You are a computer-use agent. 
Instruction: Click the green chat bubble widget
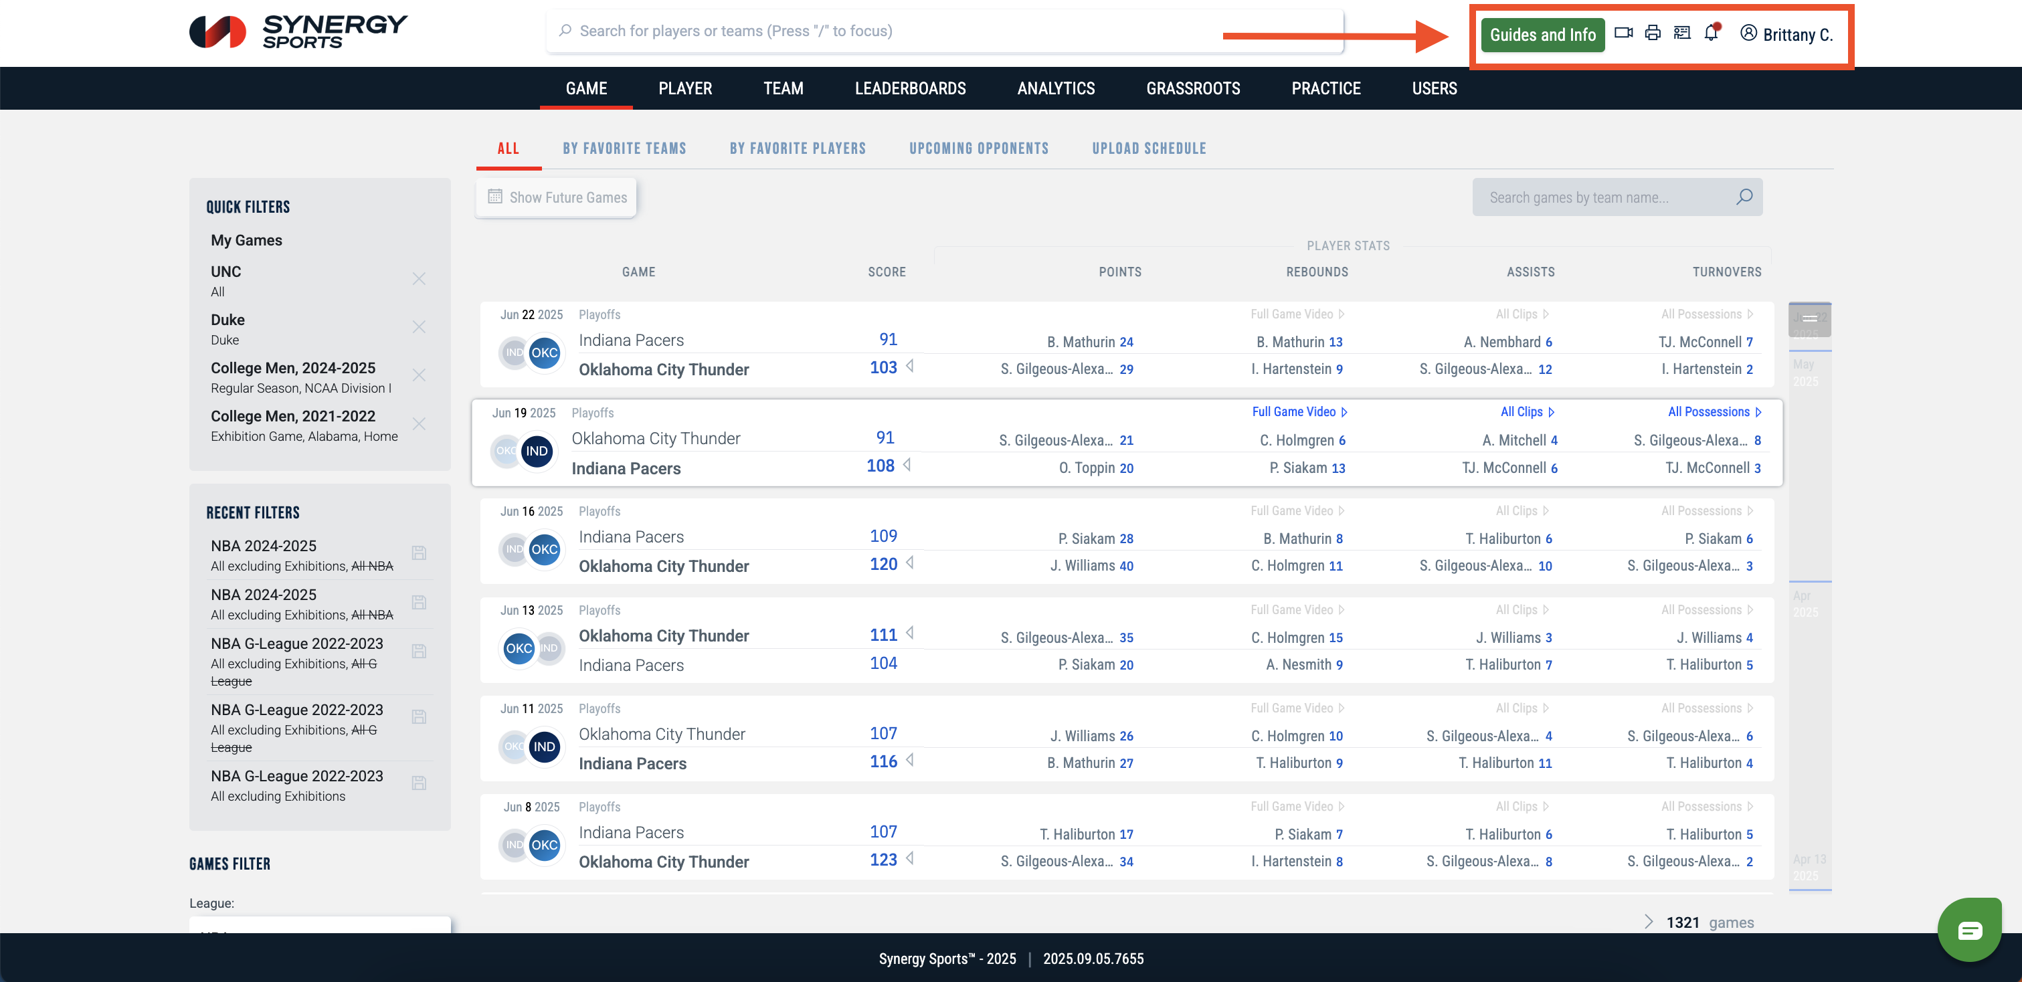(x=1969, y=930)
